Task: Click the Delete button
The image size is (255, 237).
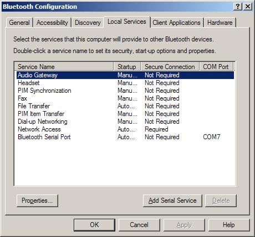Action: point(221,201)
